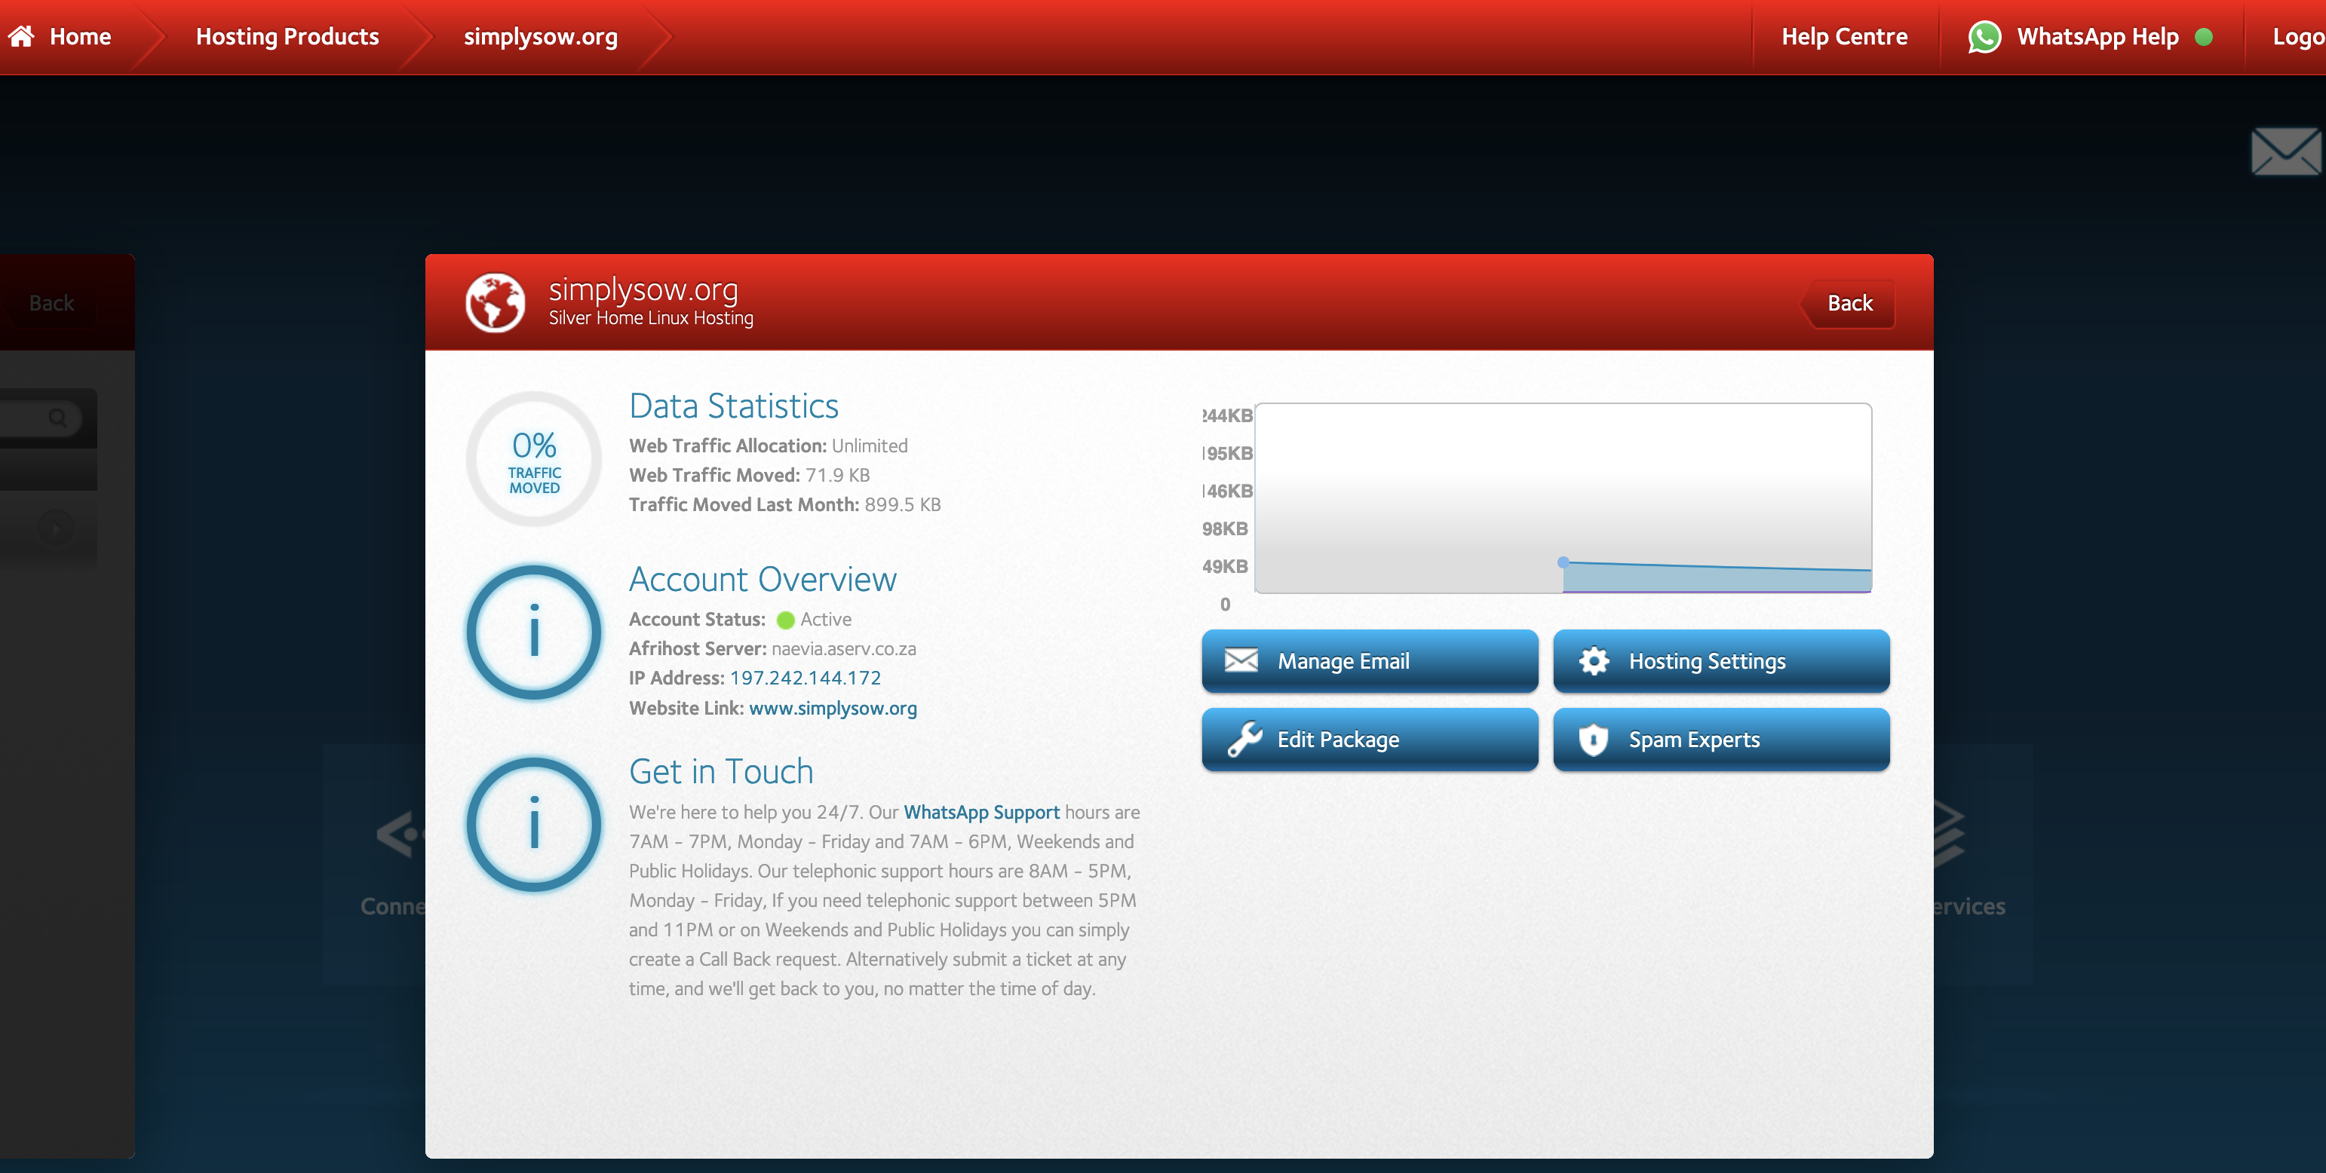Click the Get in Touch info icon
The height and width of the screenshot is (1173, 2326).
point(534,824)
